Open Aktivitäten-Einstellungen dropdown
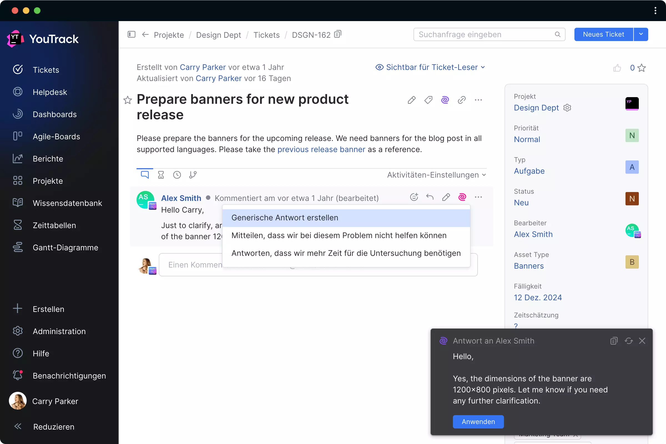Screen dimensions: 666x444 pyautogui.click(x=436, y=175)
